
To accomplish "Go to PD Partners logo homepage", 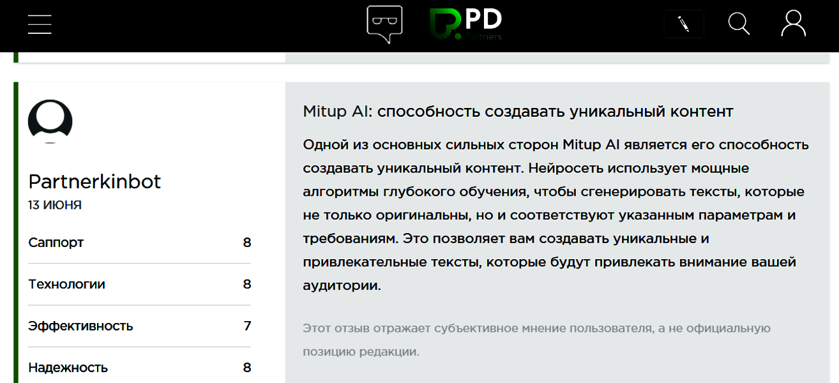I will pos(465,25).
